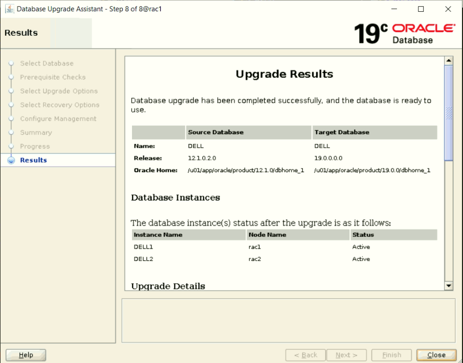Click the Source Database column header
The height and width of the screenshot is (363, 463).
(249, 132)
